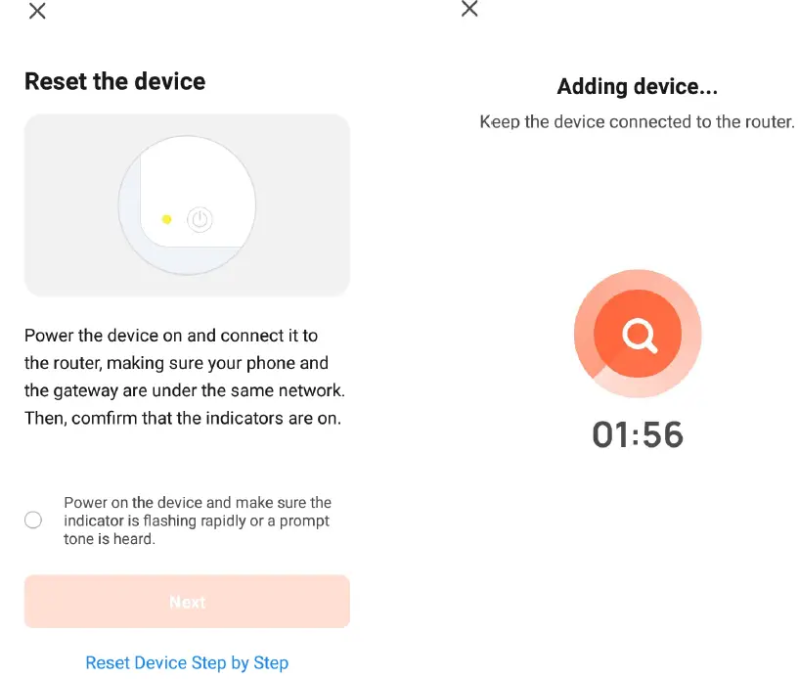
Task: Tap the 'tone is heard.' text line
Action: tap(110, 539)
